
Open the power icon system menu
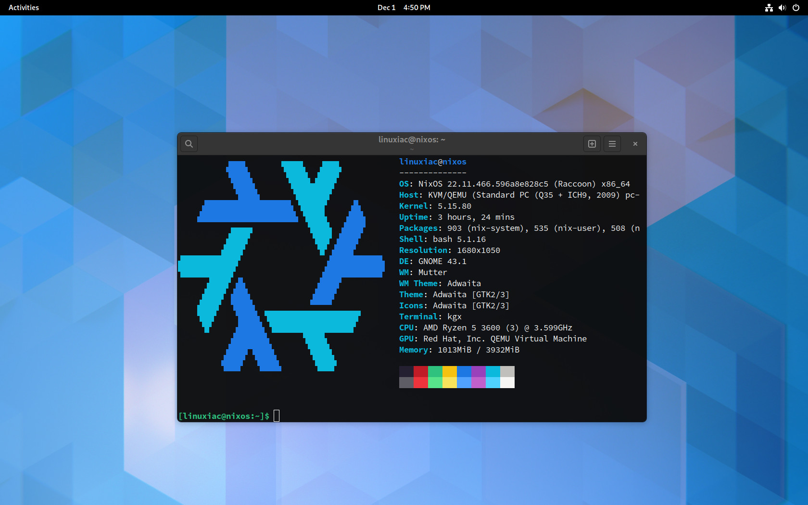[x=796, y=8]
